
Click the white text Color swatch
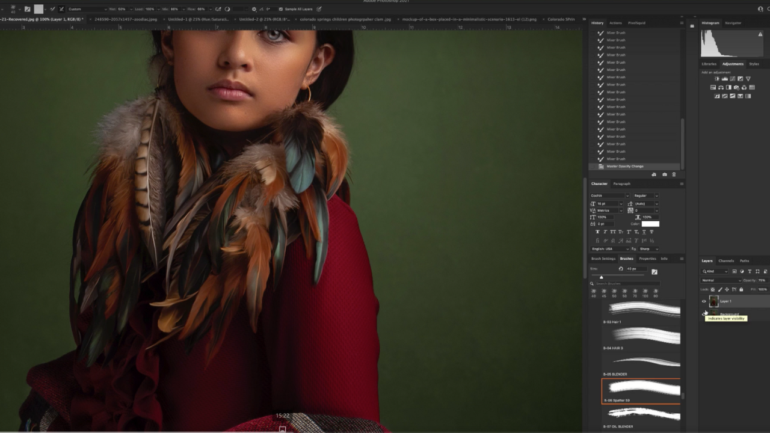(x=650, y=224)
